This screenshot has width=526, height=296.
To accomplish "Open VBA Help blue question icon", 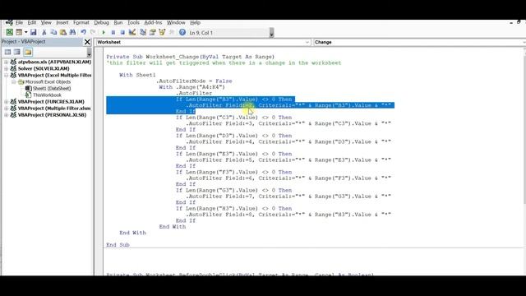I will [x=182, y=32].
